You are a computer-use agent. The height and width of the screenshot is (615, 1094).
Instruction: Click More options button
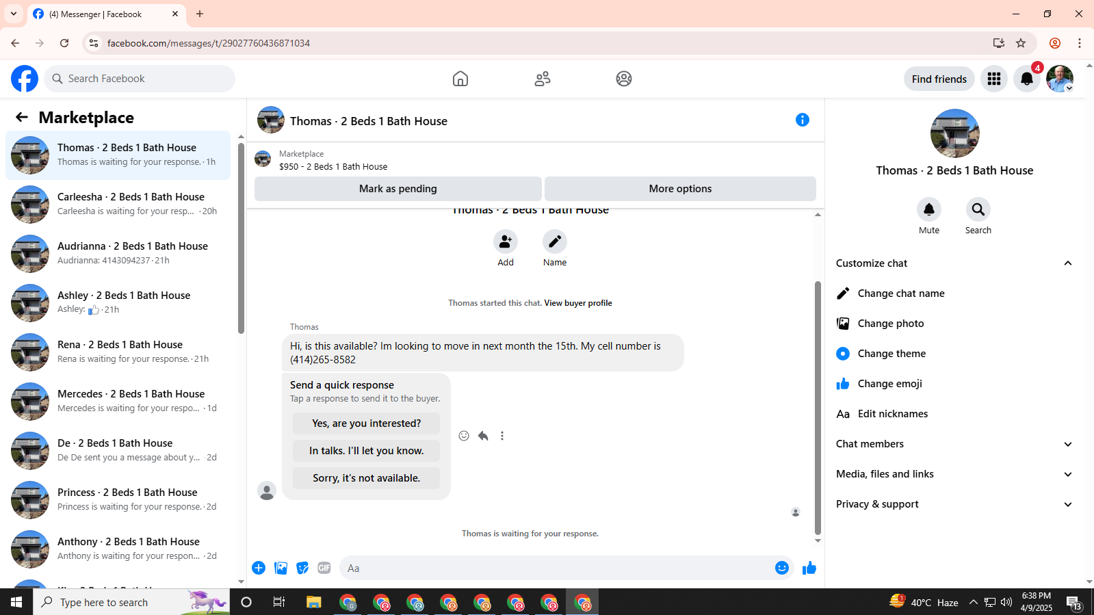pyautogui.click(x=680, y=189)
